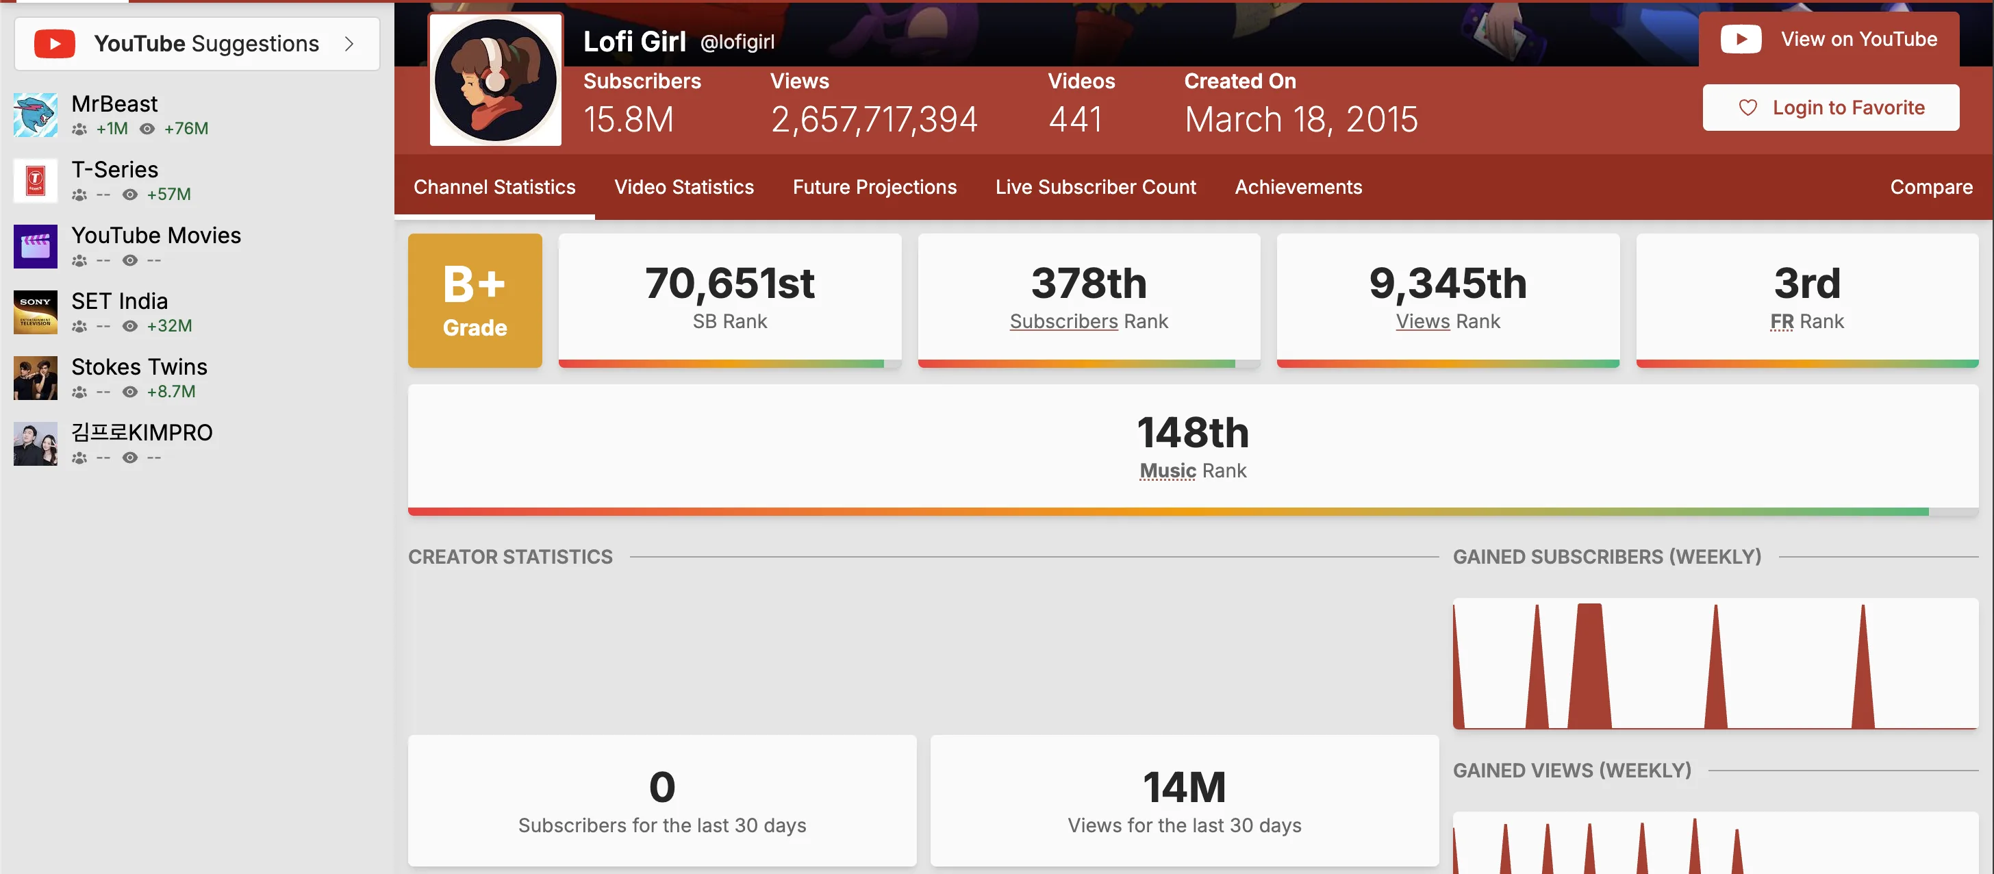Click the subscribers icon under SET India
Image resolution: width=1994 pixels, height=874 pixels.
pos(79,327)
